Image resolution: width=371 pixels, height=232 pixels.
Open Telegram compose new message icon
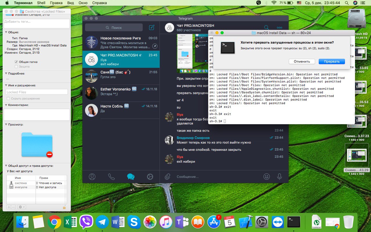coord(152,28)
